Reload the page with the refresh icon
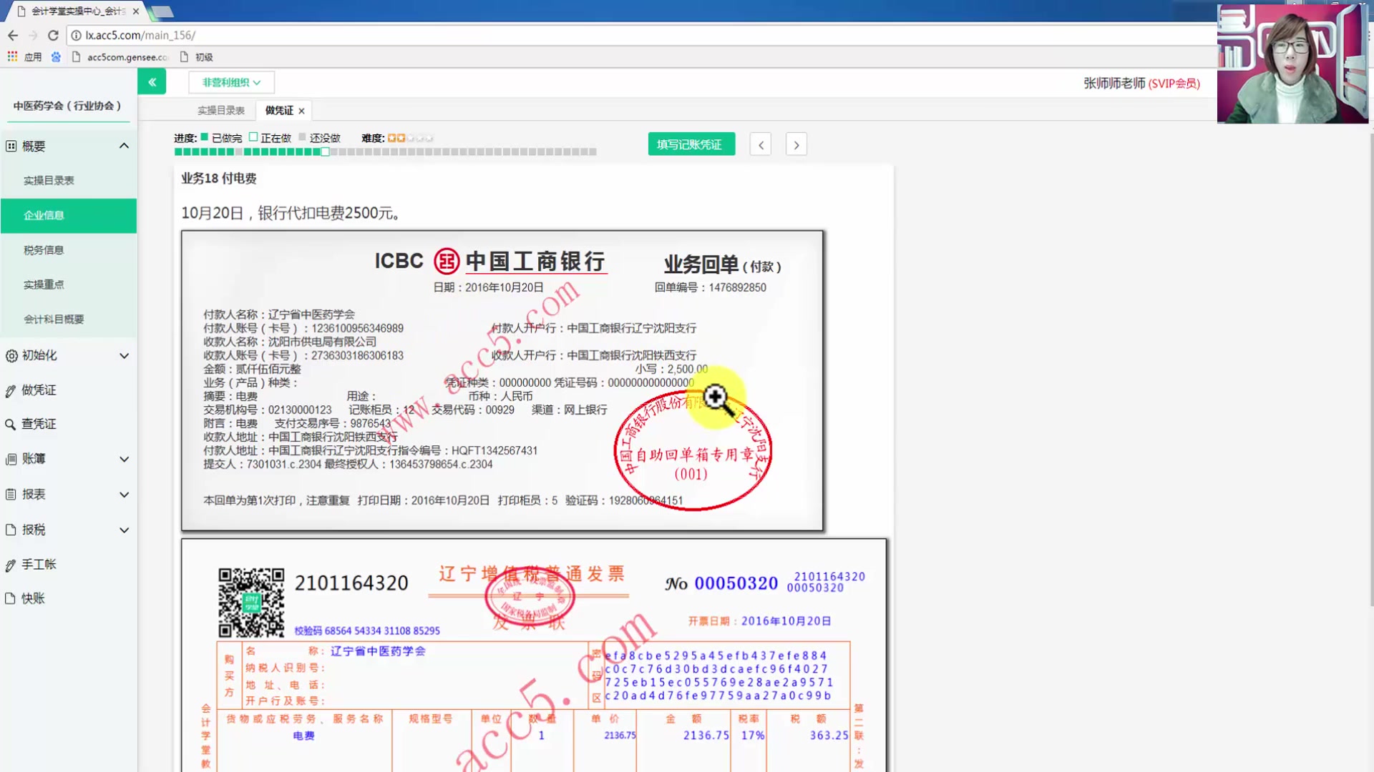This screenshot has width=1374, height=772. coord(53,35)
